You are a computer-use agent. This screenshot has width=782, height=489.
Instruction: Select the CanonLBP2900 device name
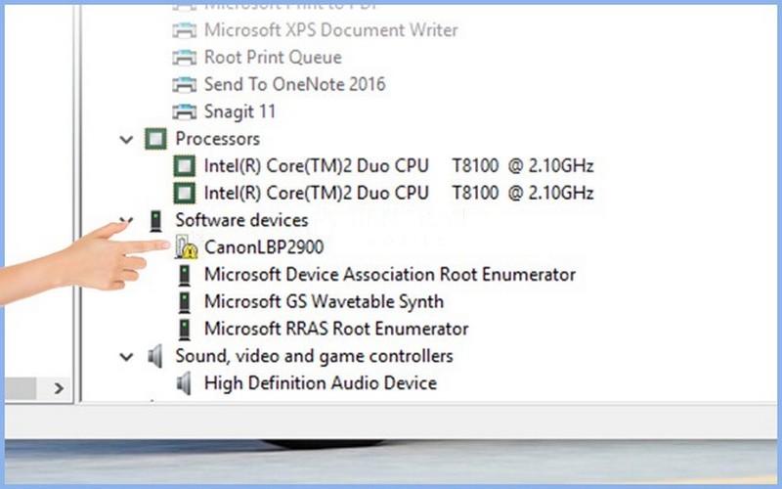[264, 247]
